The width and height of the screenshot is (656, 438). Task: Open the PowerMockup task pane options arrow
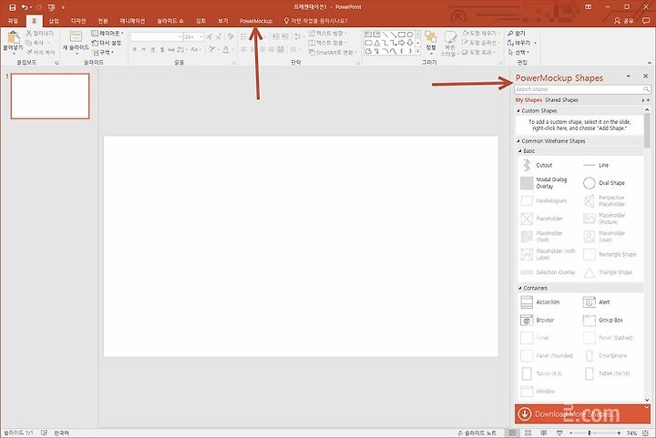628,76
